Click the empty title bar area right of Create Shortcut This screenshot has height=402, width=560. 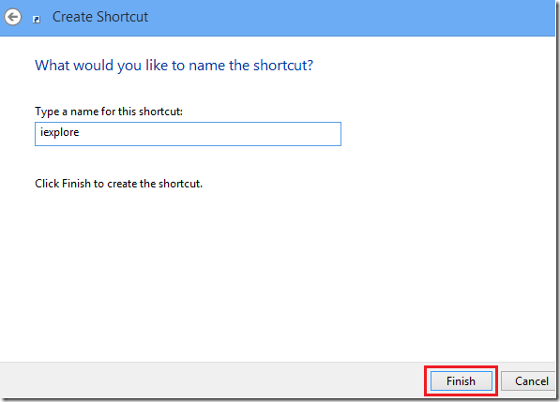[352, 18]
